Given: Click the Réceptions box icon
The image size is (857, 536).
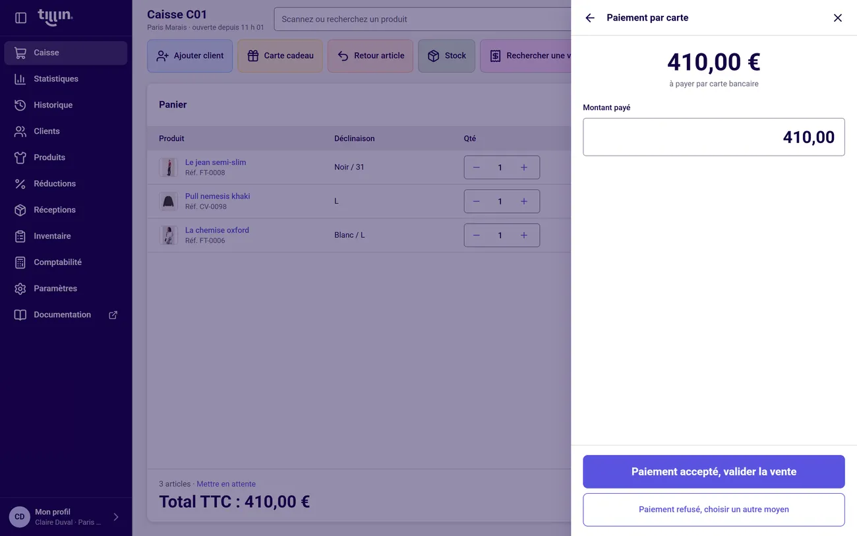Looking at the screenshot, I should click(x=20, y=210).
